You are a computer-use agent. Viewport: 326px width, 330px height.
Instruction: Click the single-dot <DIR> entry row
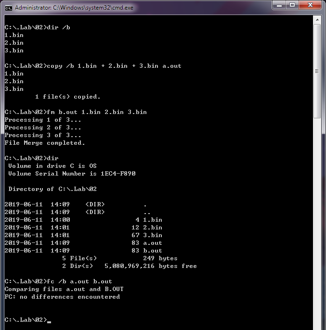76,204
